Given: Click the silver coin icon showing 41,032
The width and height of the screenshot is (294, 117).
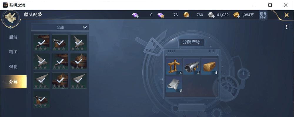Looking at the screenshot, I should (211, 15).
